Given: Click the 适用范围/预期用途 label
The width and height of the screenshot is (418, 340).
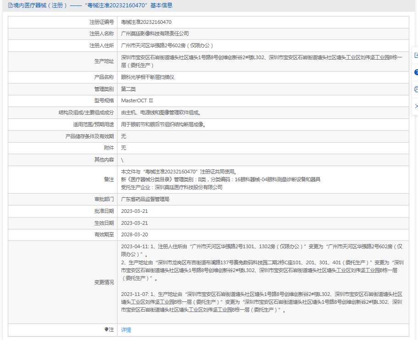Looking at the screenshot, I should click(x=93, y=124).
